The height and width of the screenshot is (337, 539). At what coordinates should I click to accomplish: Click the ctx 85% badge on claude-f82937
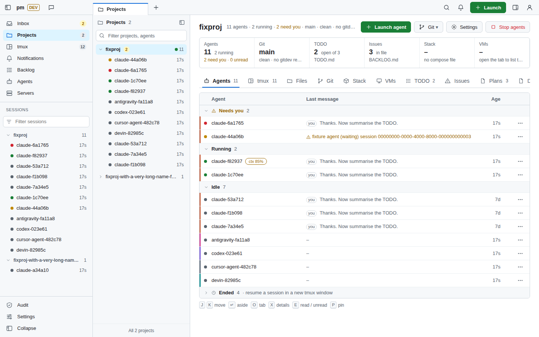pos(256,161)
